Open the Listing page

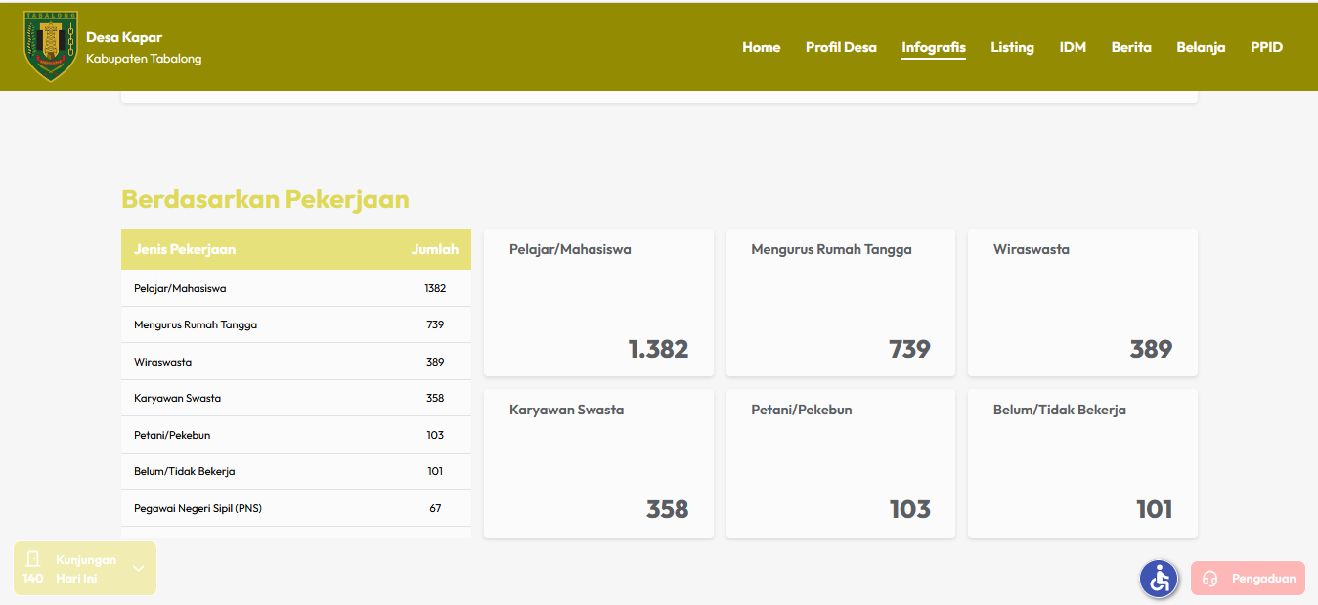[1012, 47]
